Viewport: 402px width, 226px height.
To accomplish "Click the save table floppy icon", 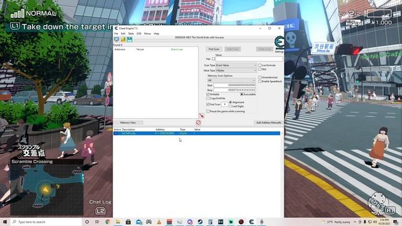I will point(130,40).
